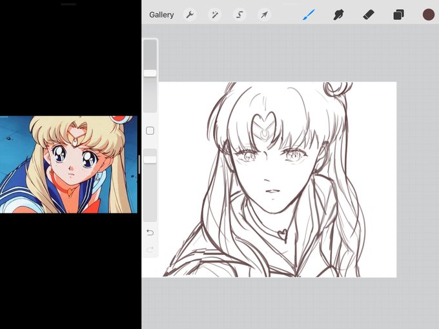Select the Brush tool
439x329 pixels.
309,15
